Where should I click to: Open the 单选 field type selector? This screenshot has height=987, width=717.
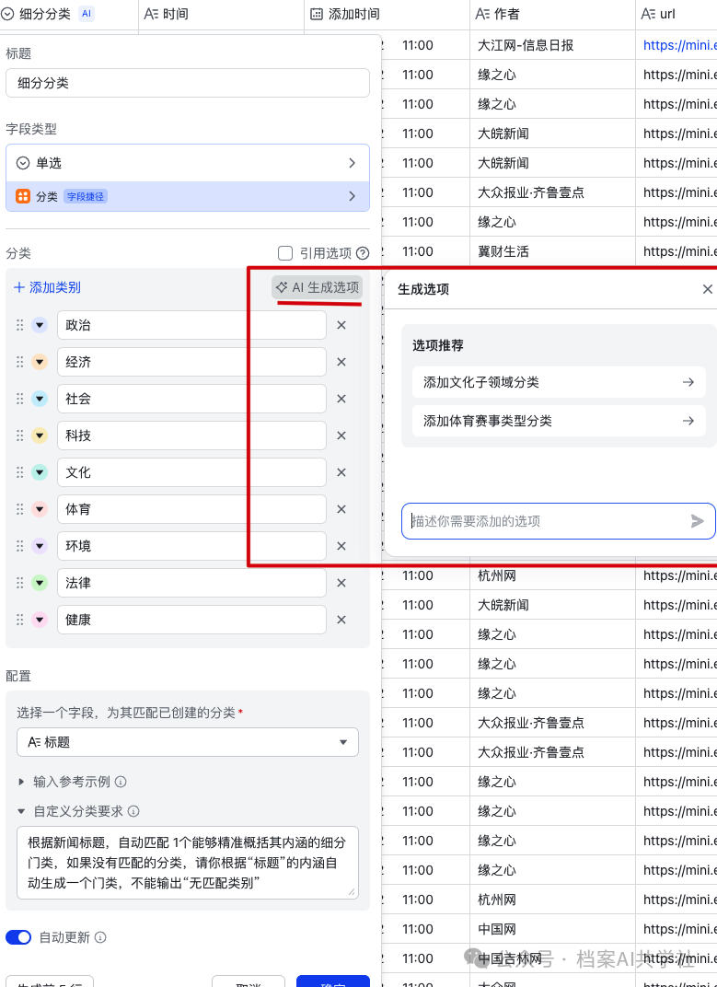tap(188, 163)
